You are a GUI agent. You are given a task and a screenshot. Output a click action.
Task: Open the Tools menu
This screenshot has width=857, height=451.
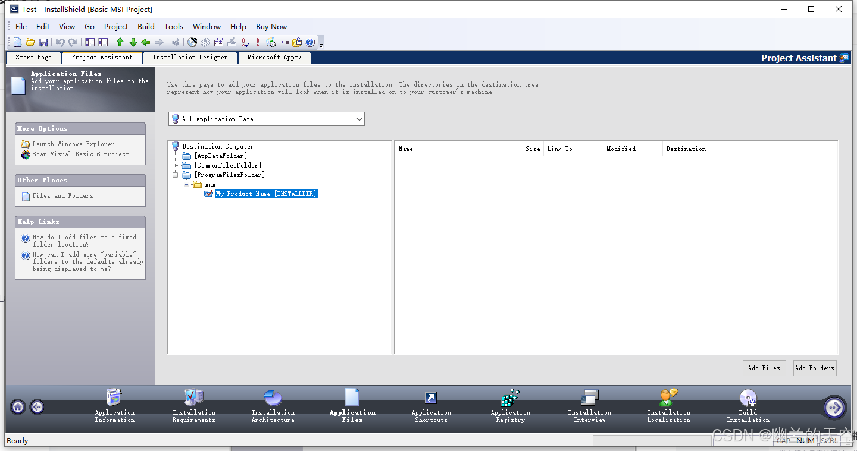(174, 27)
